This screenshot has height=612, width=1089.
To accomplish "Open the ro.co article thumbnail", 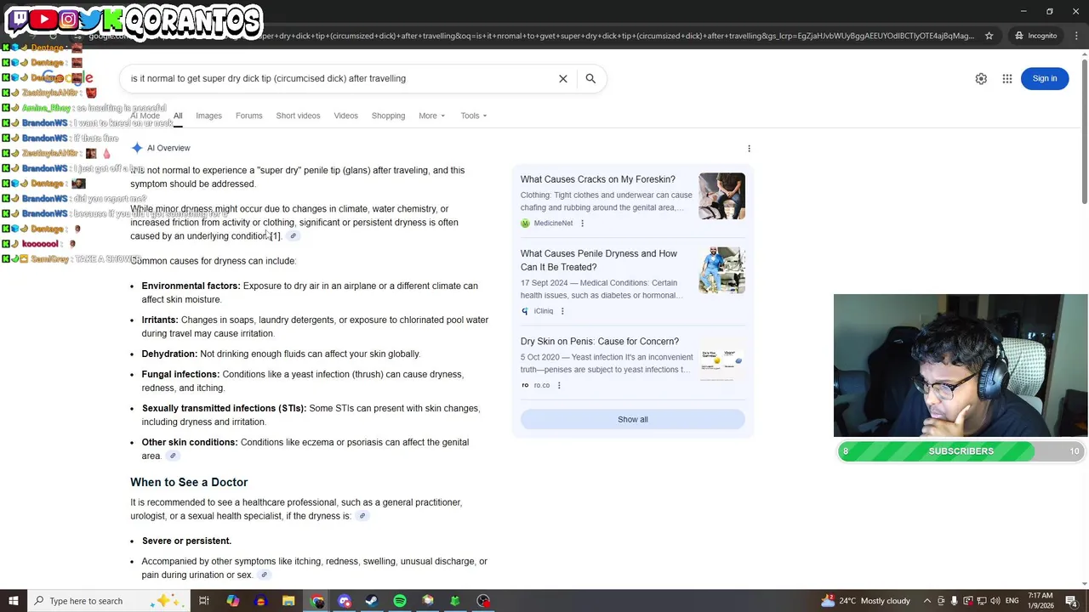I will [x=721, y=359].
